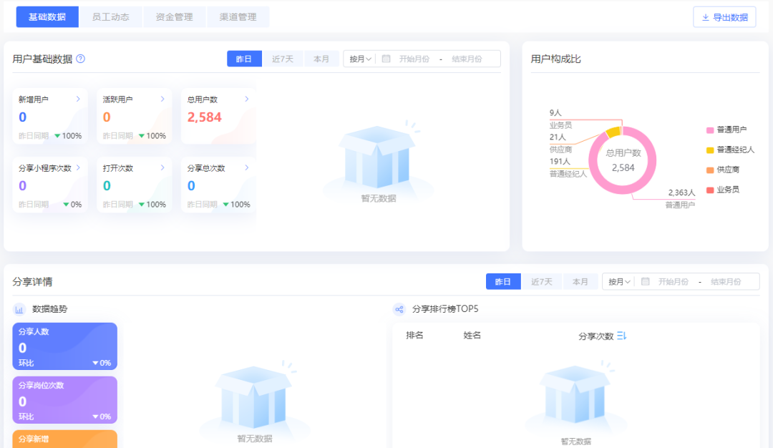The image size is (773, 448).
Task: Click 结束月份 field in 用户基础数据 section
Action: (x=467, y=59)
